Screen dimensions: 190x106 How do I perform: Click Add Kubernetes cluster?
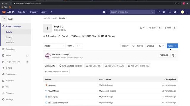click(56, 72)
